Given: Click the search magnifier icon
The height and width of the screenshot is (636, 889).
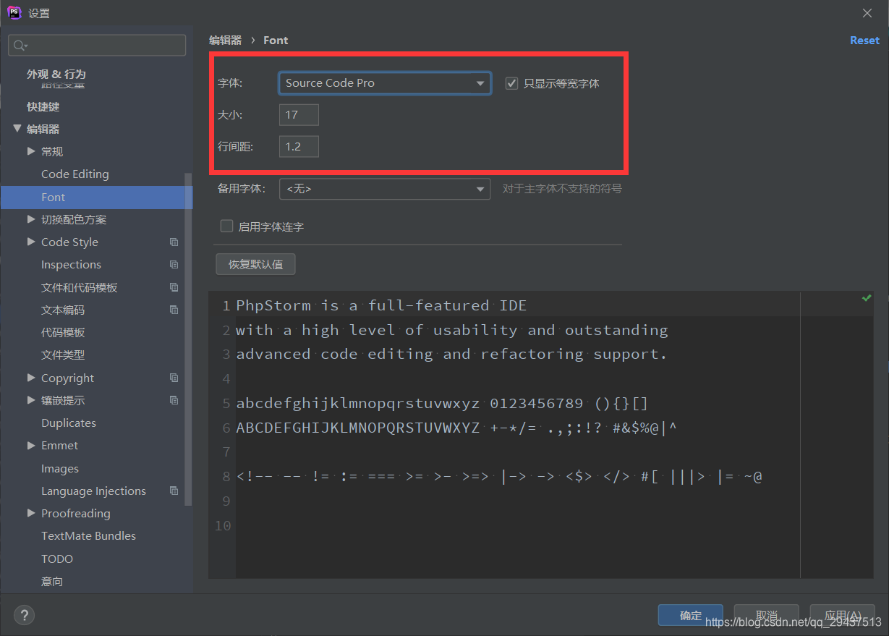Looking at the screenshot, I should 20,46.
